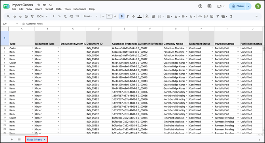Start a video call icon
The height and width of the screenshot is (143, 265).
[220, 6]
